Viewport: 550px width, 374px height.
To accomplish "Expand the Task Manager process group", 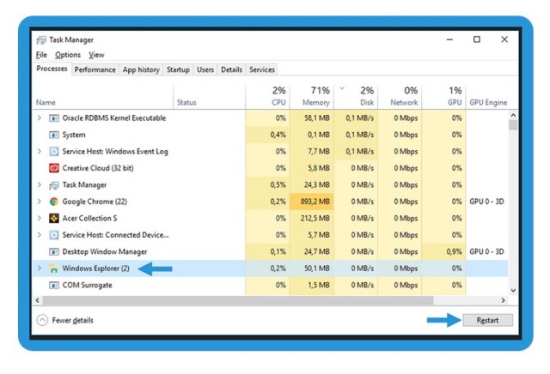I will pyautogui.click(x=40, y=184).
